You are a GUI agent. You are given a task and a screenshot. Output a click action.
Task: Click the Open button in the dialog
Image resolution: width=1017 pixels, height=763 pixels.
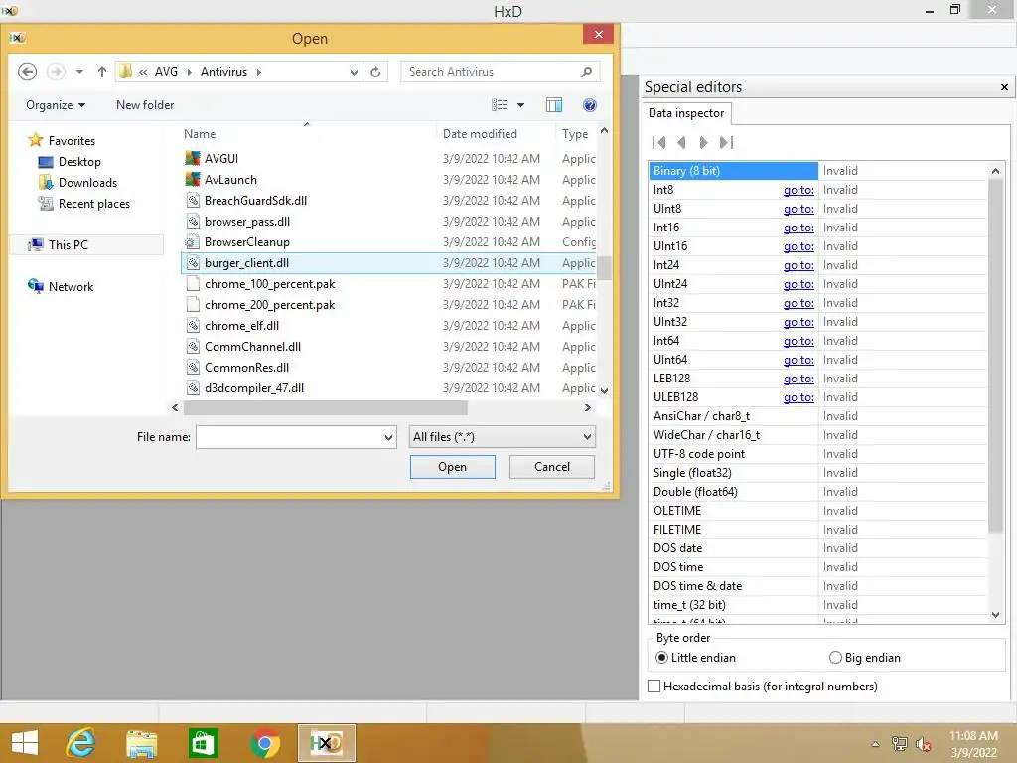[x=452, y=467]
